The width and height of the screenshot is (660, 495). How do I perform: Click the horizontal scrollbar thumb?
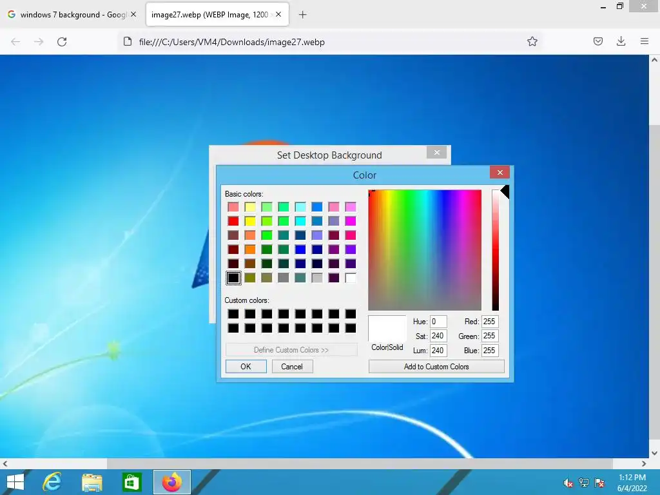(x=360, y=464)
